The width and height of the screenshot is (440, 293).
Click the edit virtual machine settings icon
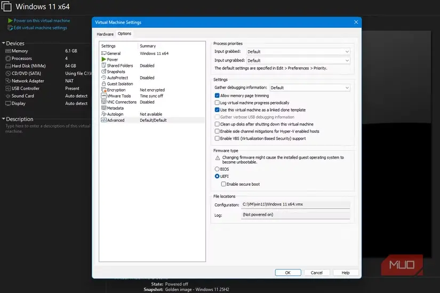click(x=10, y=28)
